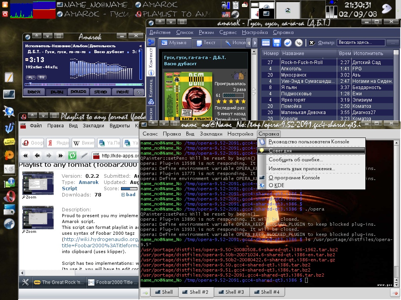Image resolution: width=401 pixels, height=300 pixels.
Task: Click the blue Undo arrow in Amarok's toolbar
Action: [288, 43]
